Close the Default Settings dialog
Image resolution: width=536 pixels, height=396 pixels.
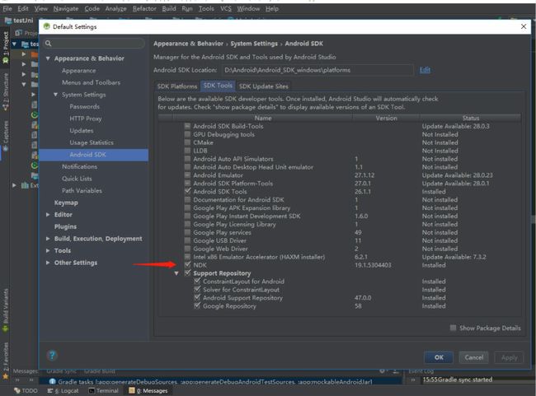524,26
